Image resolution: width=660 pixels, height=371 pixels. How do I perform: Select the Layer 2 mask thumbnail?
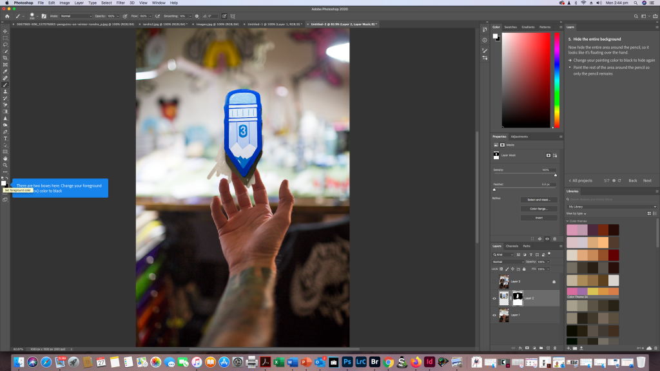pyautogui.click(x=517, y=298)
